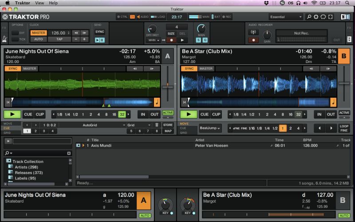Viewport: 355px width, 222px height.
Task: Clear the browser search field X icon
Action: [69, 153]
